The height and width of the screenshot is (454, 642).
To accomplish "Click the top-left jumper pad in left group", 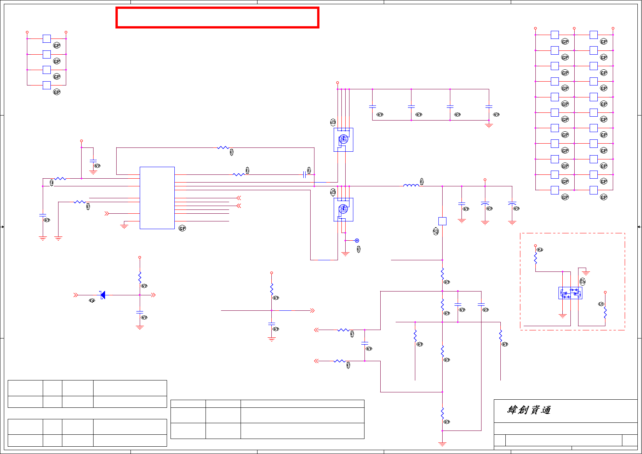I will 47,39.
